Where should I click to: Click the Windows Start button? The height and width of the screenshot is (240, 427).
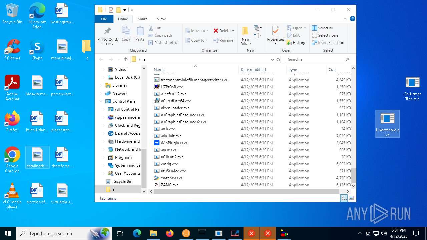(8, 233)
